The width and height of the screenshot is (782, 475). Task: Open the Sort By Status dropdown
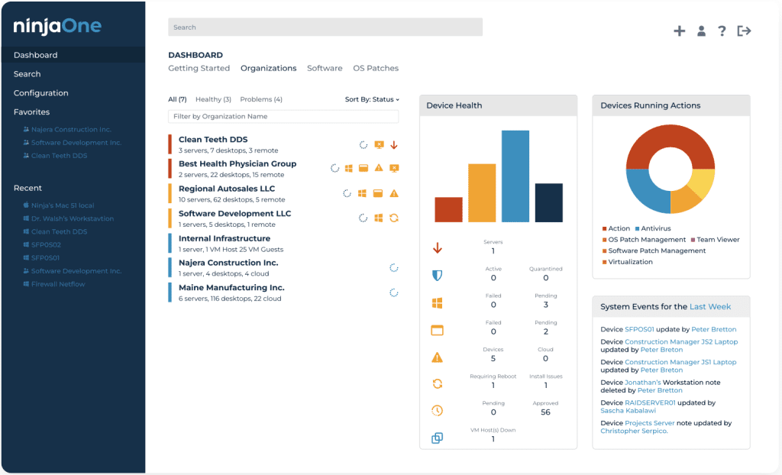click(x=372, y=99)
